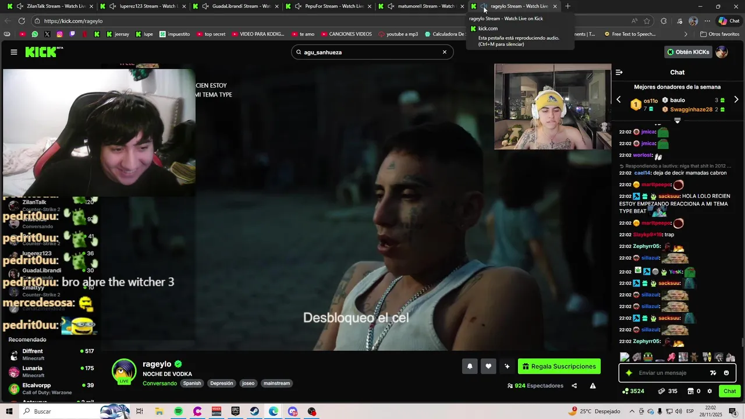Switch to matumorell Stream browser tab
This screenshot has width=745, height=419.
(x=421, y=6)
